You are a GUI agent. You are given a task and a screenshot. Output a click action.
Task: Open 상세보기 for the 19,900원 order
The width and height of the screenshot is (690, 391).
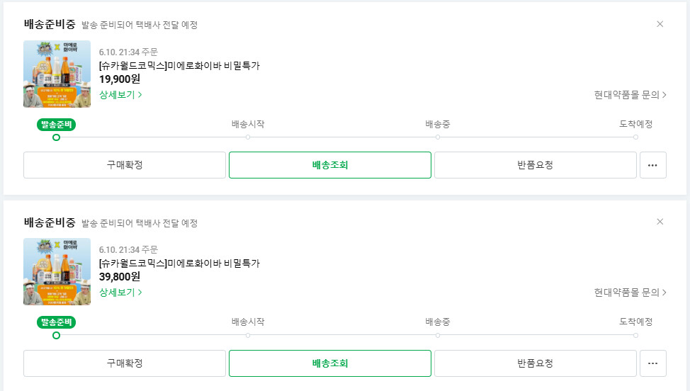pos(120,94)
